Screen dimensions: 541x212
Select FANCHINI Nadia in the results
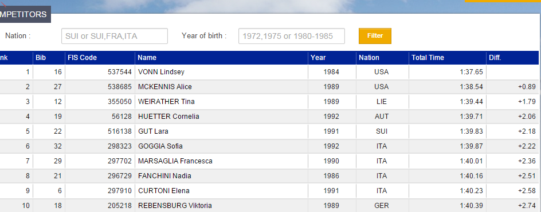point(164,176)
